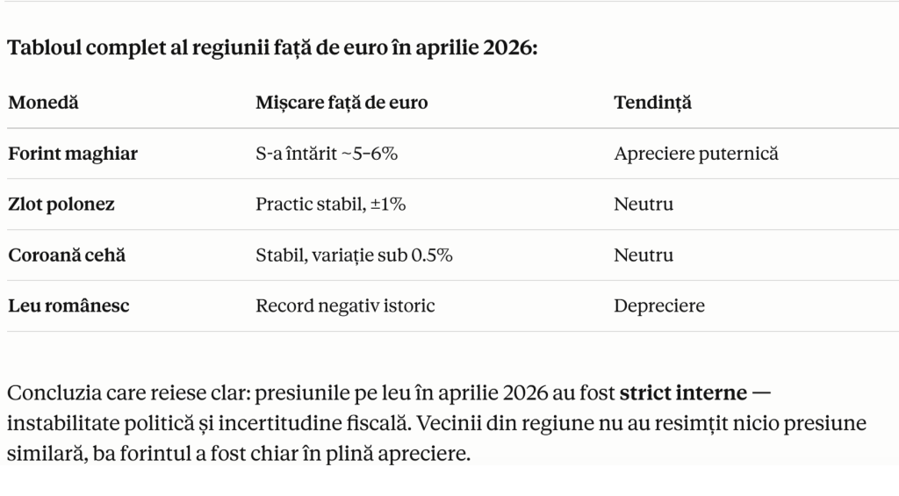
Task: Click 'instabilitate politică și incertitudine fiscală' text
Action: pyautogui.click(x=209, y=424)
